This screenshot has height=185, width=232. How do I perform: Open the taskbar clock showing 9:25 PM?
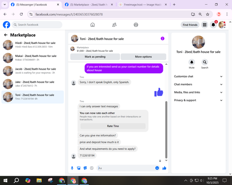coord(213,180)
